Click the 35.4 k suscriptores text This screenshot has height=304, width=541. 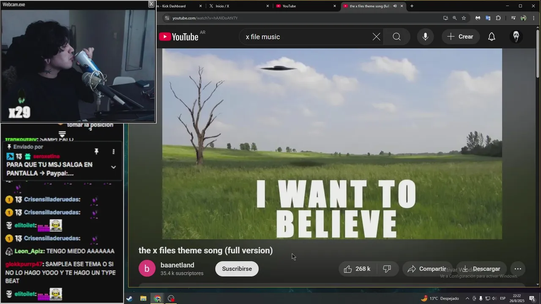(182, 274)
